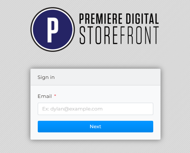The height and width of the screenshot is (153, 190).
Task: Click the letter T ending STOREFRONT
Action: click(x=155, y=35)
